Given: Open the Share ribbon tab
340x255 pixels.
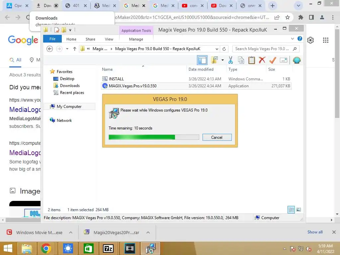Looking at the screenshot, I should coord(90,39).
